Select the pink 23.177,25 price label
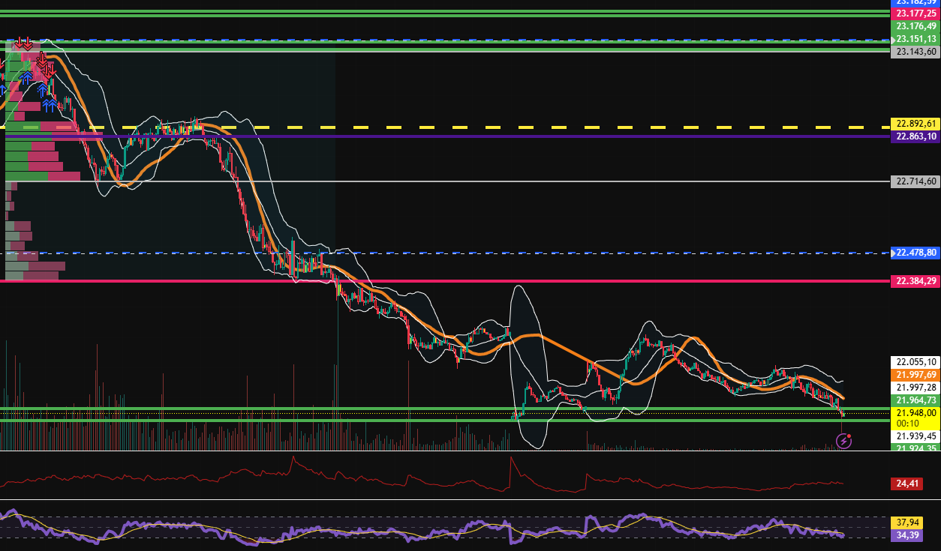 pyautogui.click(x=915, y=13)
